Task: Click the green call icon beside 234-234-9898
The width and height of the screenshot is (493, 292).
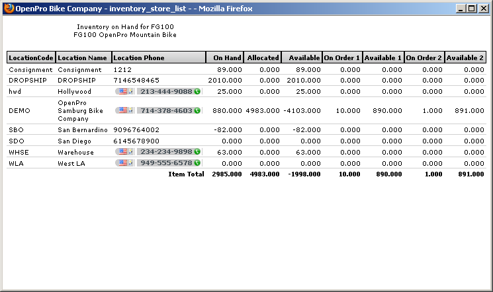Action: tap(197, 152)
